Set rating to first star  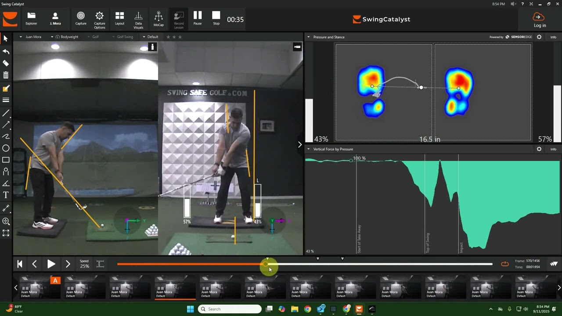pos(168,37)
